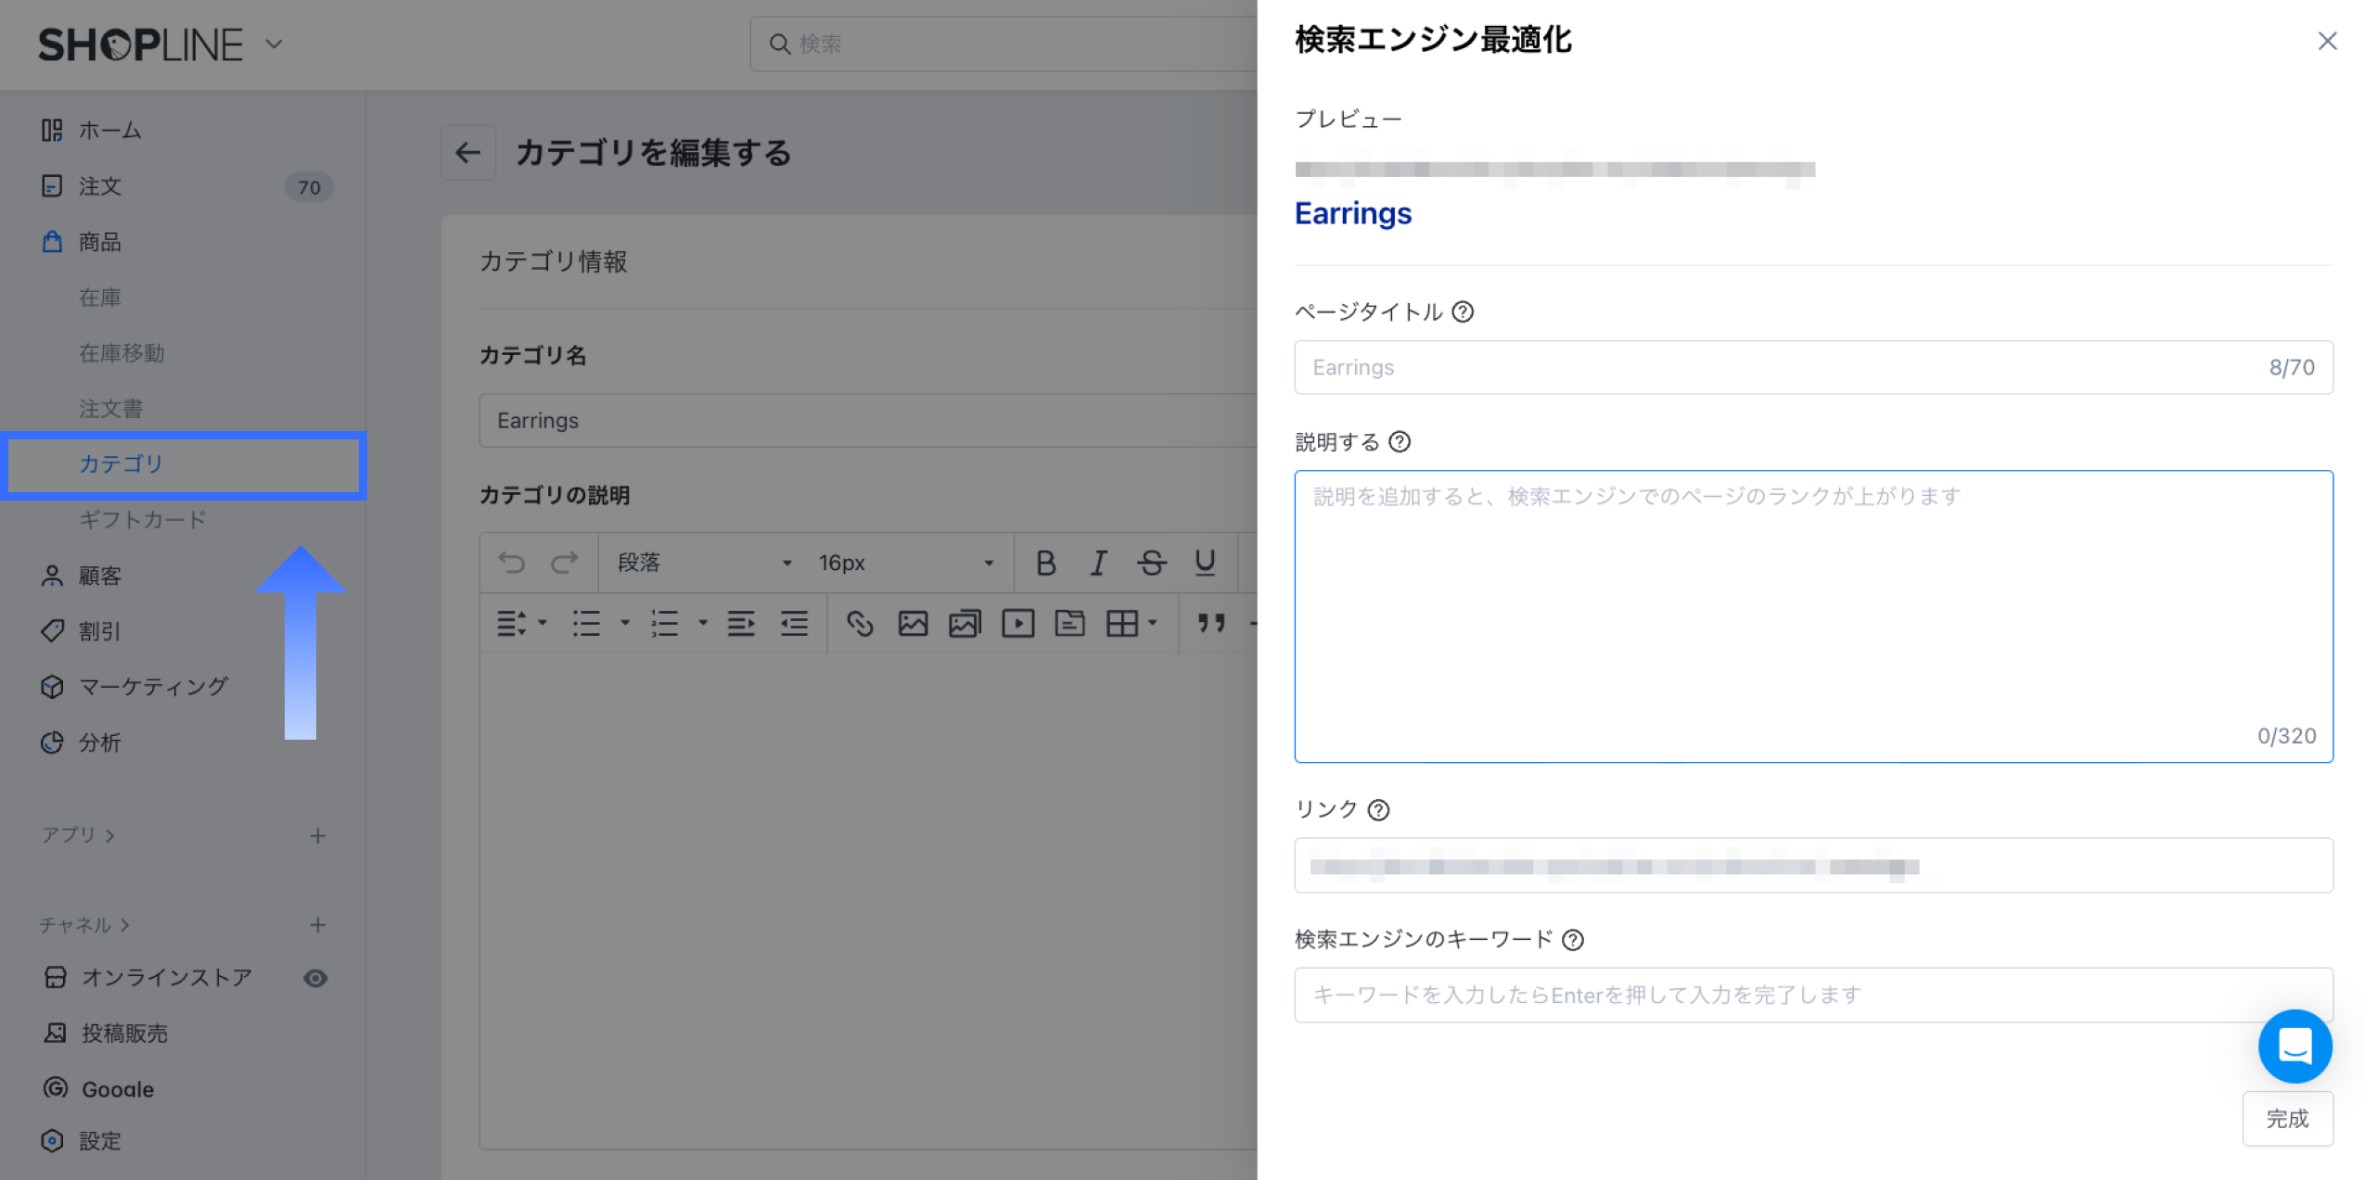The height and width of the screenshot is (1180, 2365).
Task: Insert a video in the editor
Action: [1017, 624]
